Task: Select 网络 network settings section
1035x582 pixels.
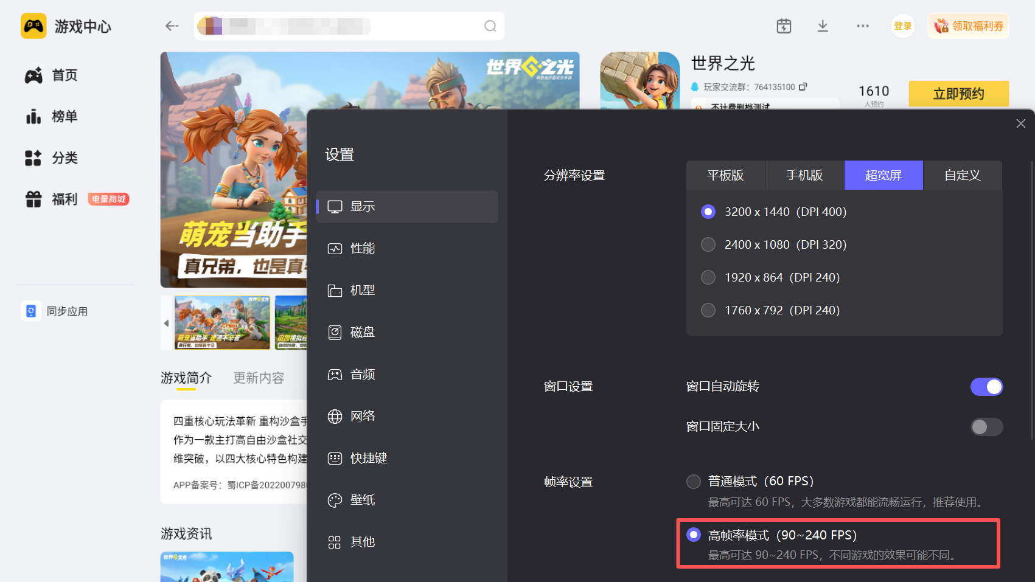Action: 407,417
